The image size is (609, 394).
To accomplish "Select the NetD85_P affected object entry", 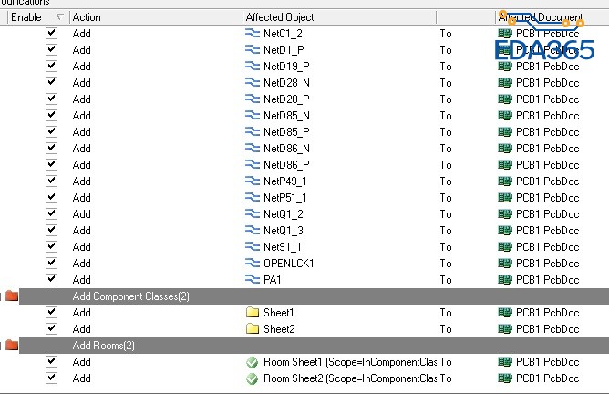I will pyautogui.click(x=286, y=131).
